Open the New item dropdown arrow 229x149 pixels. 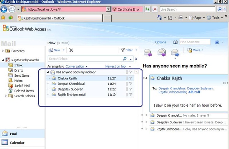coord(64,50)
